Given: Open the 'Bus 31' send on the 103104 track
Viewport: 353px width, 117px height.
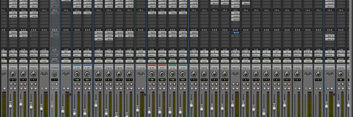Looking at the screenshot, I should (330, 36).
